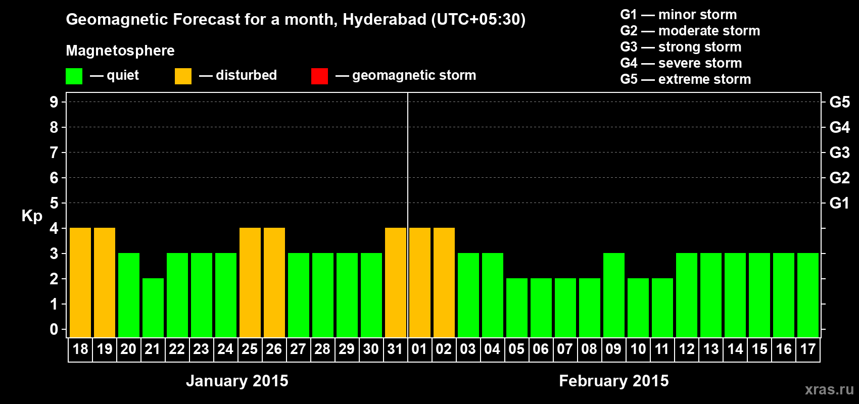Click the date cell labeled 05
The height and width of the screenshot is (404, 859).
tap(516, 349)
